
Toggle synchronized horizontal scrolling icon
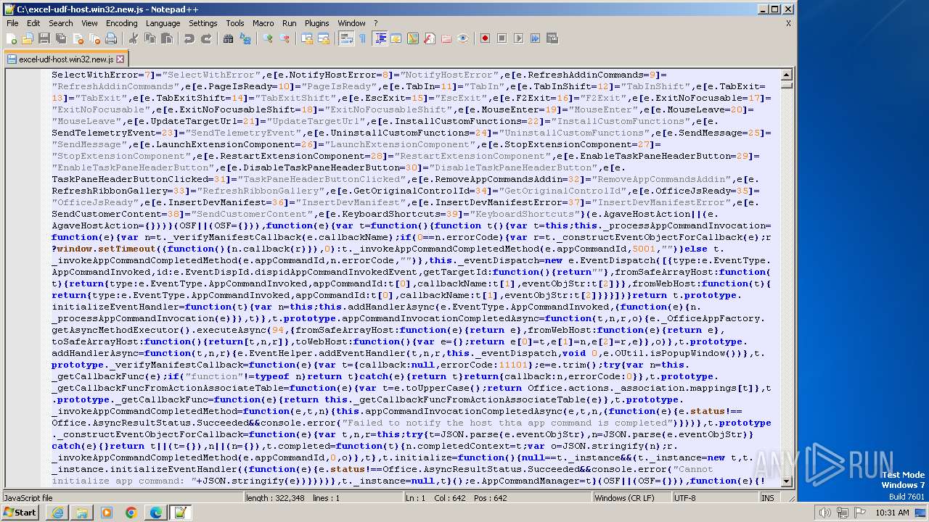tap(324, 38)
